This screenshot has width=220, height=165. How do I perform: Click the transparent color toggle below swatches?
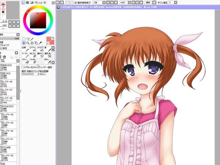(x=48, y=43)
